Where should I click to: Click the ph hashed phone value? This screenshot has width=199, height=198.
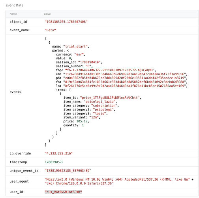124,78
